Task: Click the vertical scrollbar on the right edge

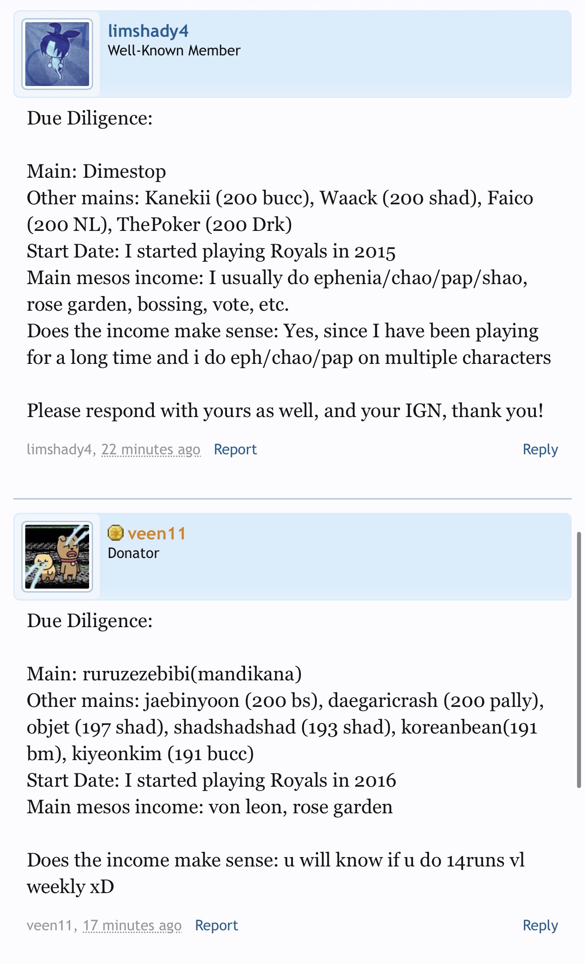Action: coord(578,660)
